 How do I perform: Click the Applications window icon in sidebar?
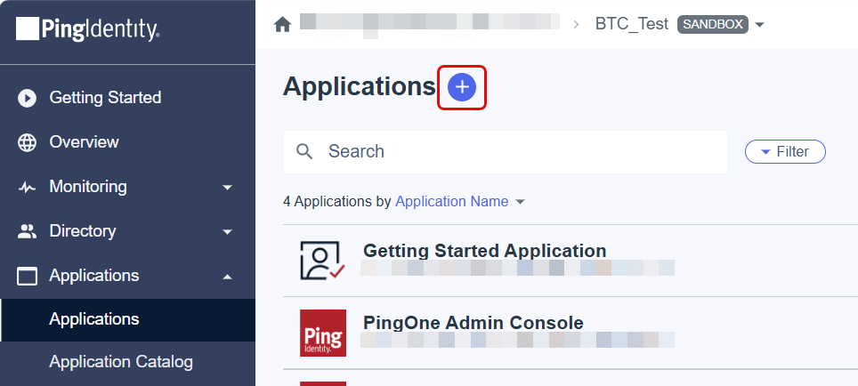coord(27,276)
